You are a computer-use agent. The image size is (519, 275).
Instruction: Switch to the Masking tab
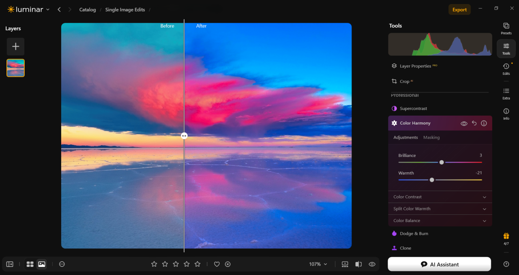pos(431,137)
